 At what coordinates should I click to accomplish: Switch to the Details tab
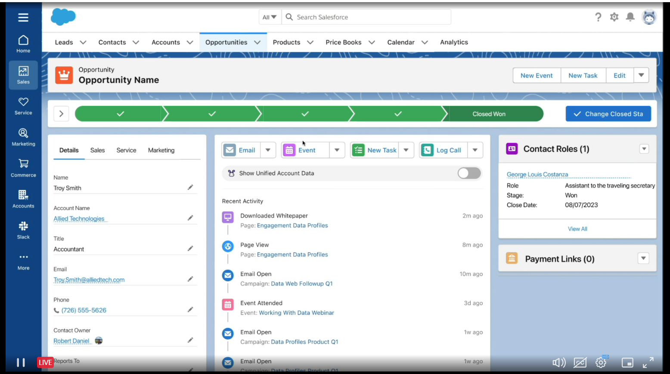pyautogui.click(x=69, y=150)
